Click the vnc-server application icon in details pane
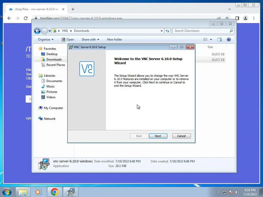This screenshot has width=263, height=197. pos(44,164)
